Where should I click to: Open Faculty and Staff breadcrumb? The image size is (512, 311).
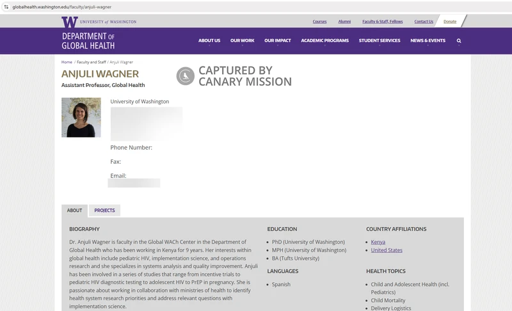tap(92, 62)
